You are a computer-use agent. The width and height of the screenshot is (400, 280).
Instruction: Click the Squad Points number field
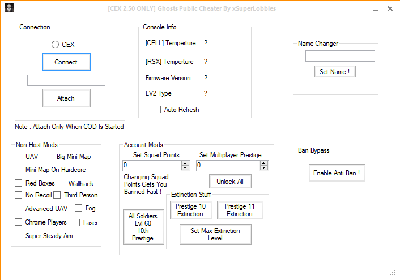pyautogui.click(x=152, y=166)
